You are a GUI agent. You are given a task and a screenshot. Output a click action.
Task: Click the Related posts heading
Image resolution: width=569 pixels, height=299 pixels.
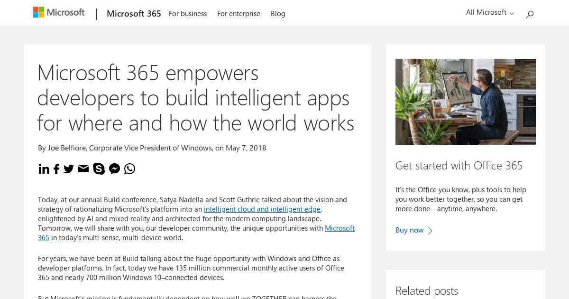click(x=427, y=291)
